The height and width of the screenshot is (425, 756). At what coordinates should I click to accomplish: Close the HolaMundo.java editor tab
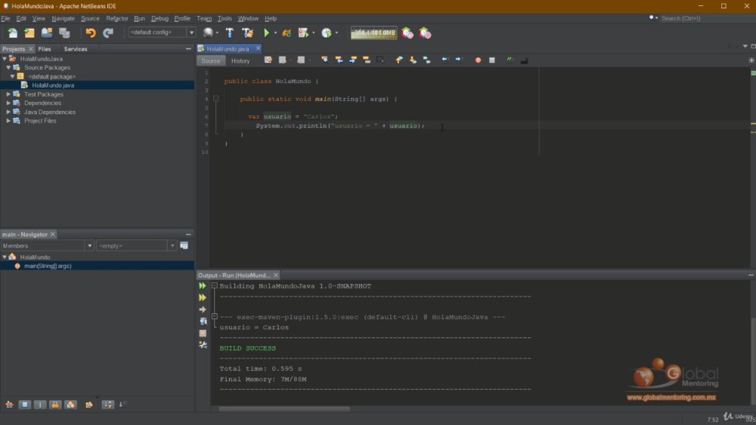(258, 48)
